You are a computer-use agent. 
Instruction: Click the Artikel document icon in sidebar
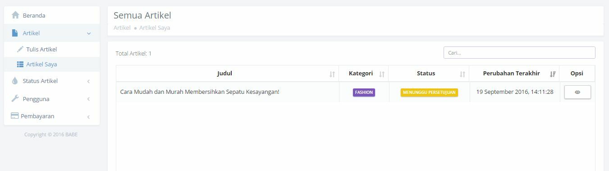click(x=15, y=33)
